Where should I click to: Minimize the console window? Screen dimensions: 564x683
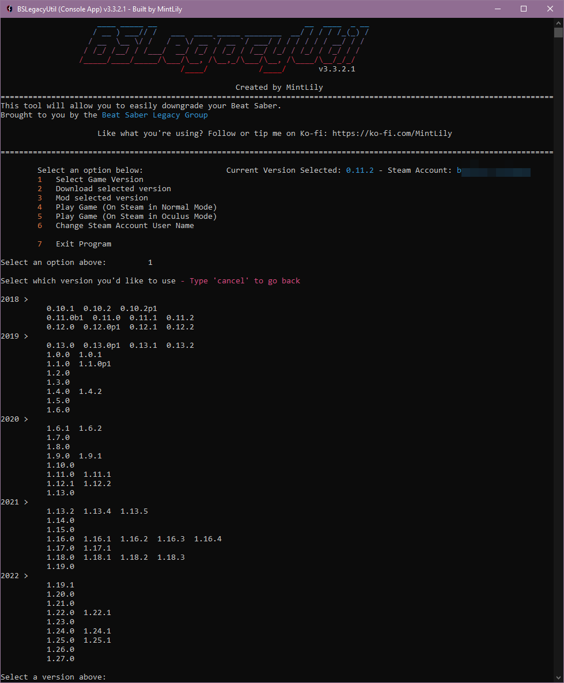(497, 9)
